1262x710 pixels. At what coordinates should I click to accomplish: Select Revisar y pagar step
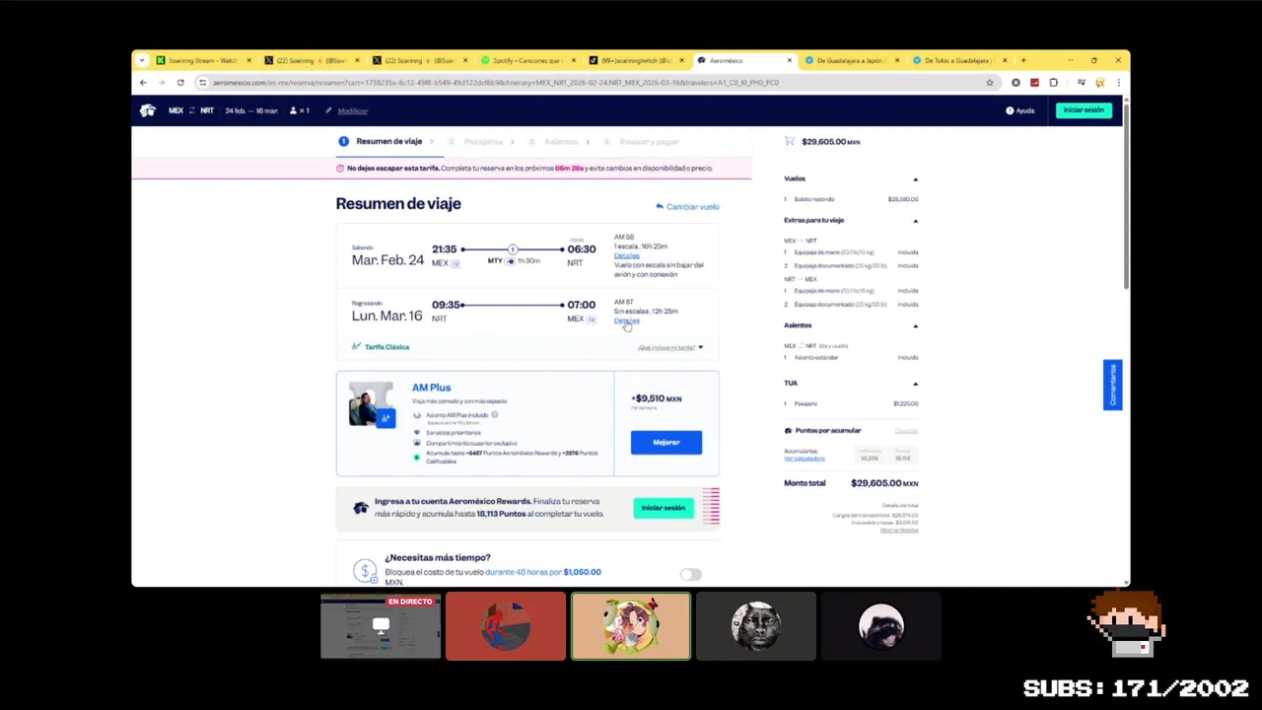pyautogui.click(x=642, y=142)
